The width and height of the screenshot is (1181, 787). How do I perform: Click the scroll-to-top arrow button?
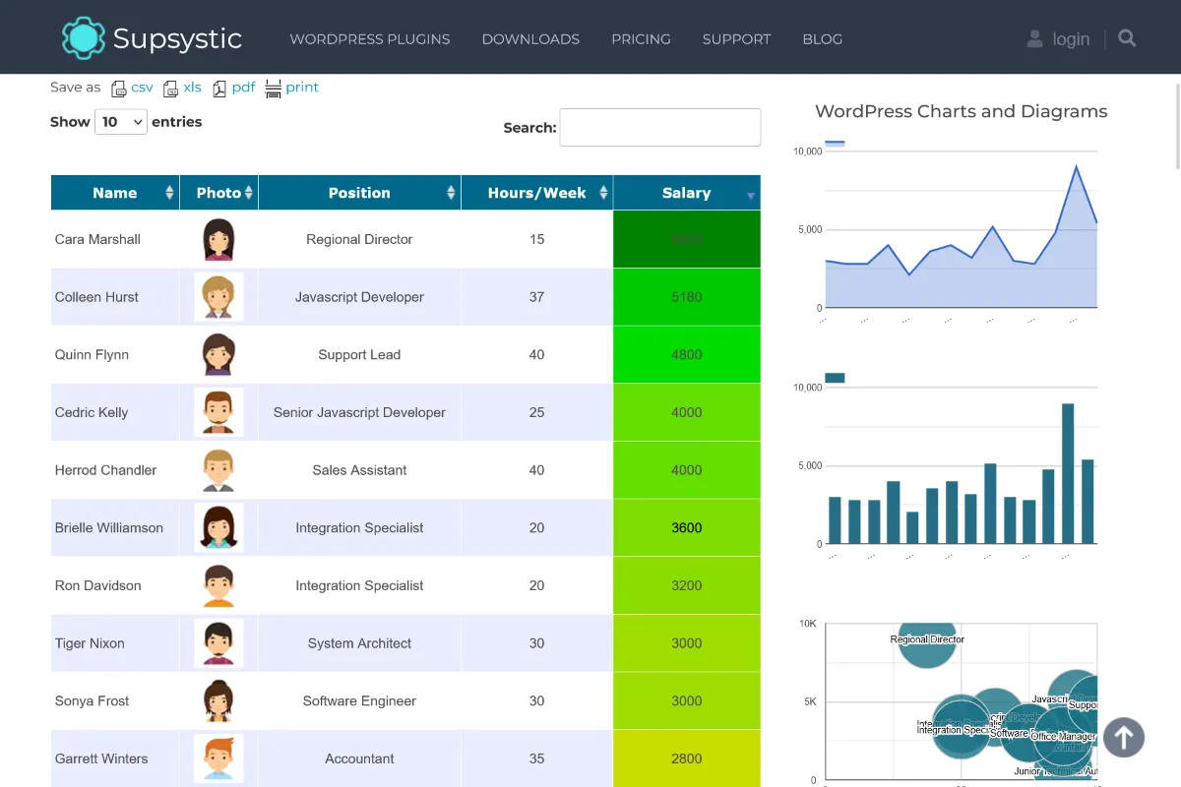pos(1123,737)
